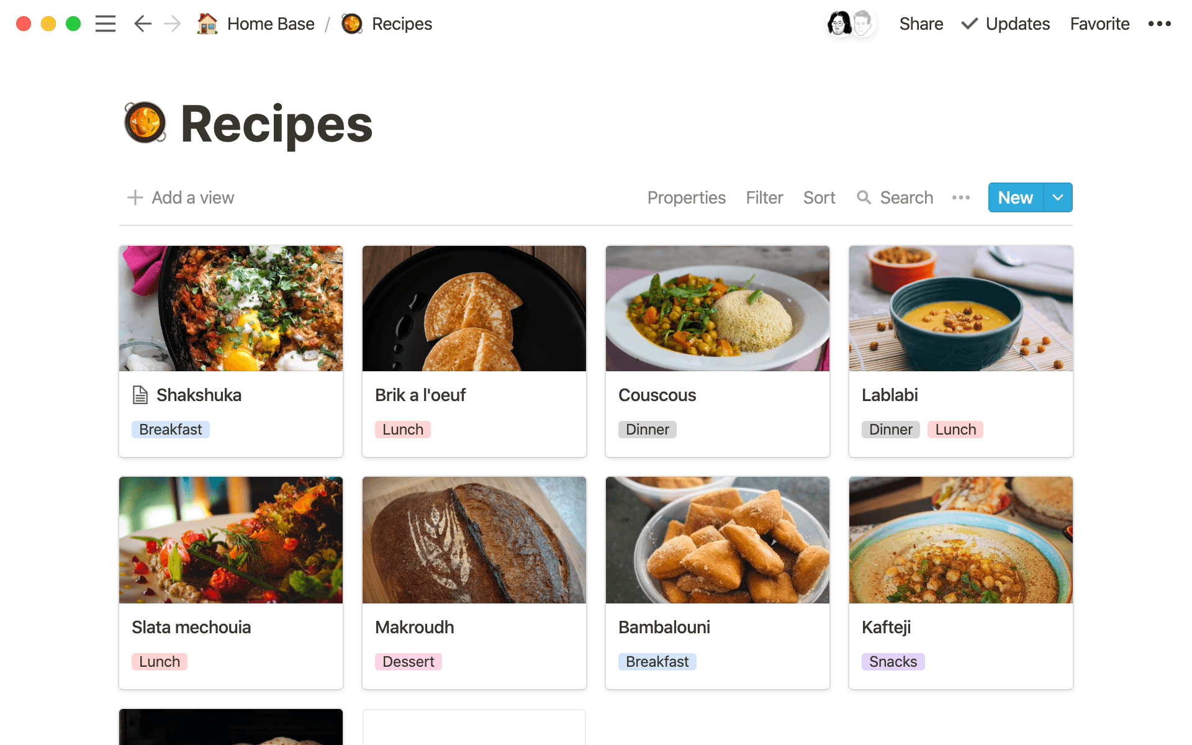The height and width of the screenshot is (745, 1192).
Task: Open the database view options ellipsis
Action: tap(960, 197)
